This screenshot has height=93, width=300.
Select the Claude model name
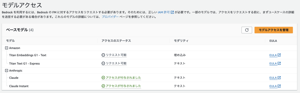(14, 78)
